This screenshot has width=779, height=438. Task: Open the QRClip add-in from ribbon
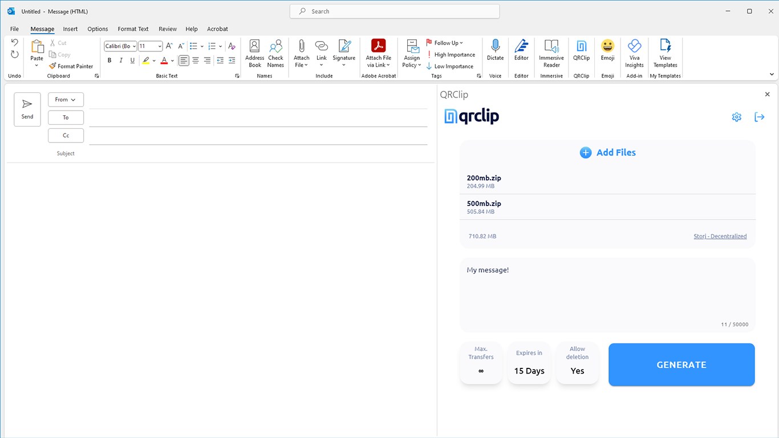click(x=581, y=51)
